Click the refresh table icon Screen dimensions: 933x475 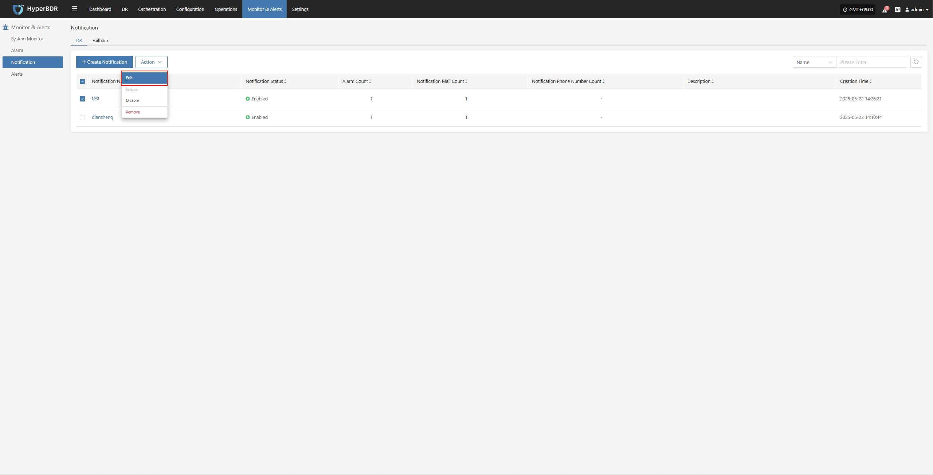[916, 62]
